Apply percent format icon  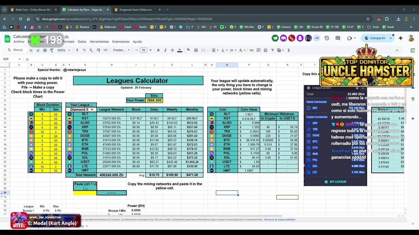coord(84,50)
